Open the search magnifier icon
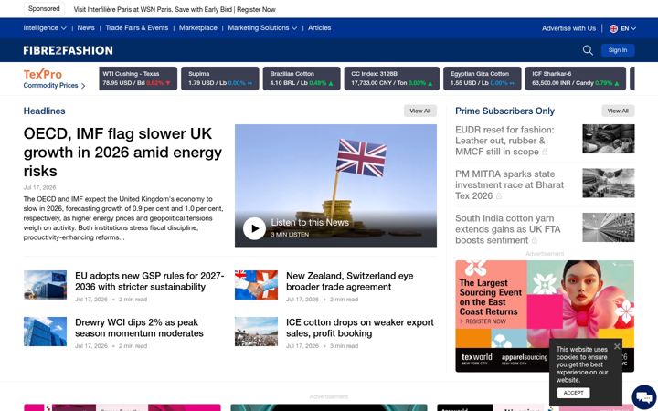Image resolution: width=658 pixels, height=411 pixels. click(x=588, y=50)
